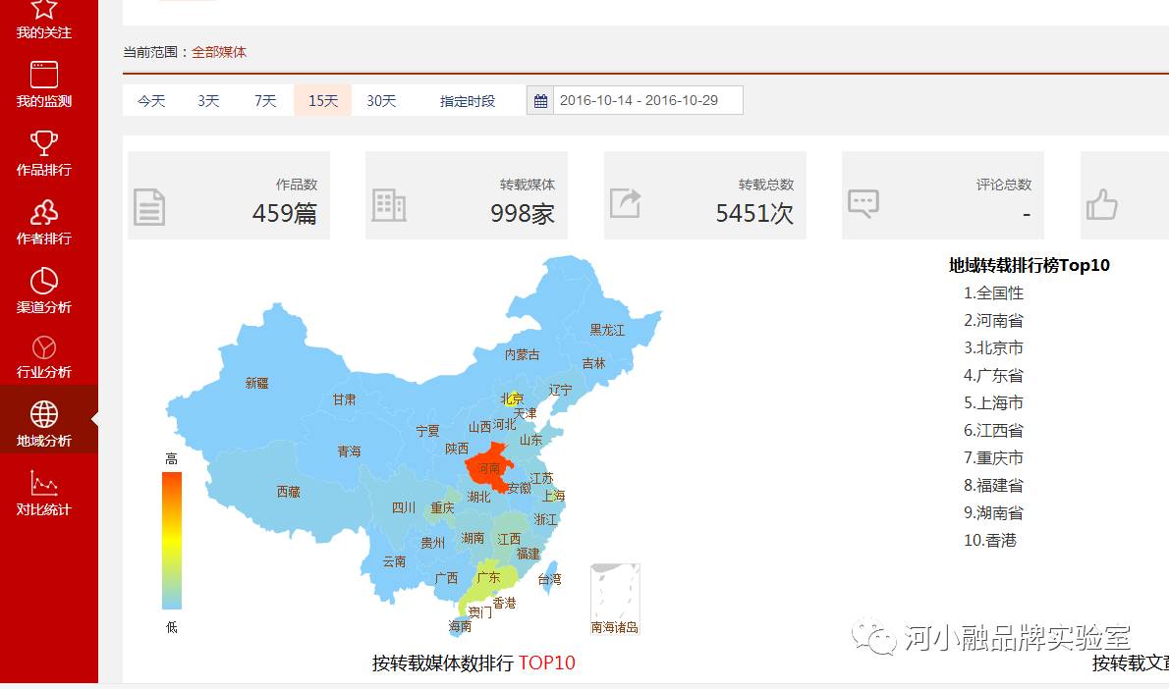Open the 指定时段 custom period option
Viewport: 1169px width, 689px height.
[468, 101]
